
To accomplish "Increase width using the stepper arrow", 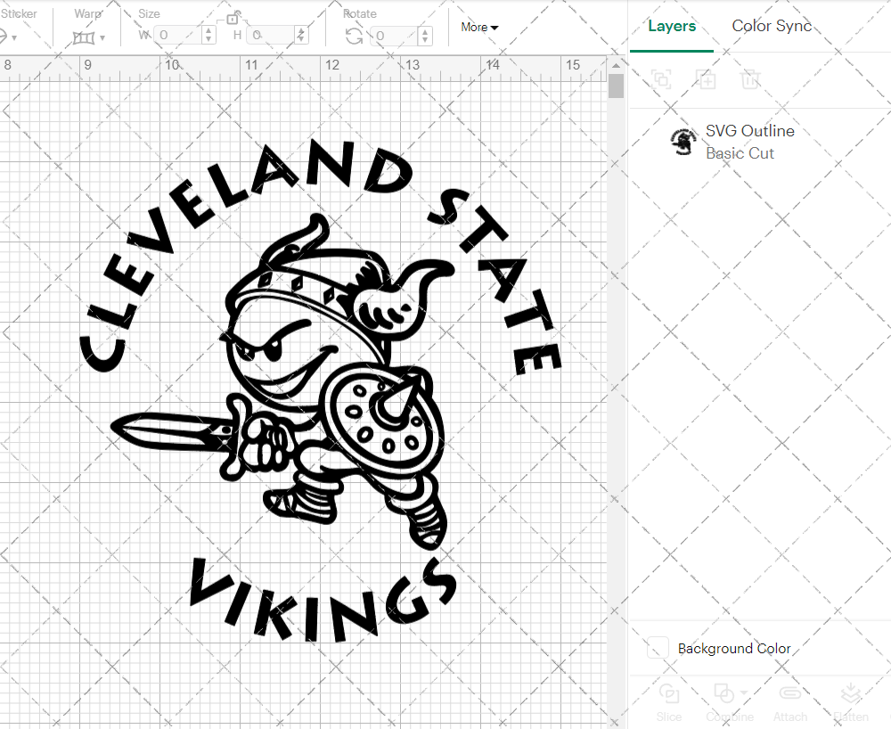I will click(x=208, y=29).
